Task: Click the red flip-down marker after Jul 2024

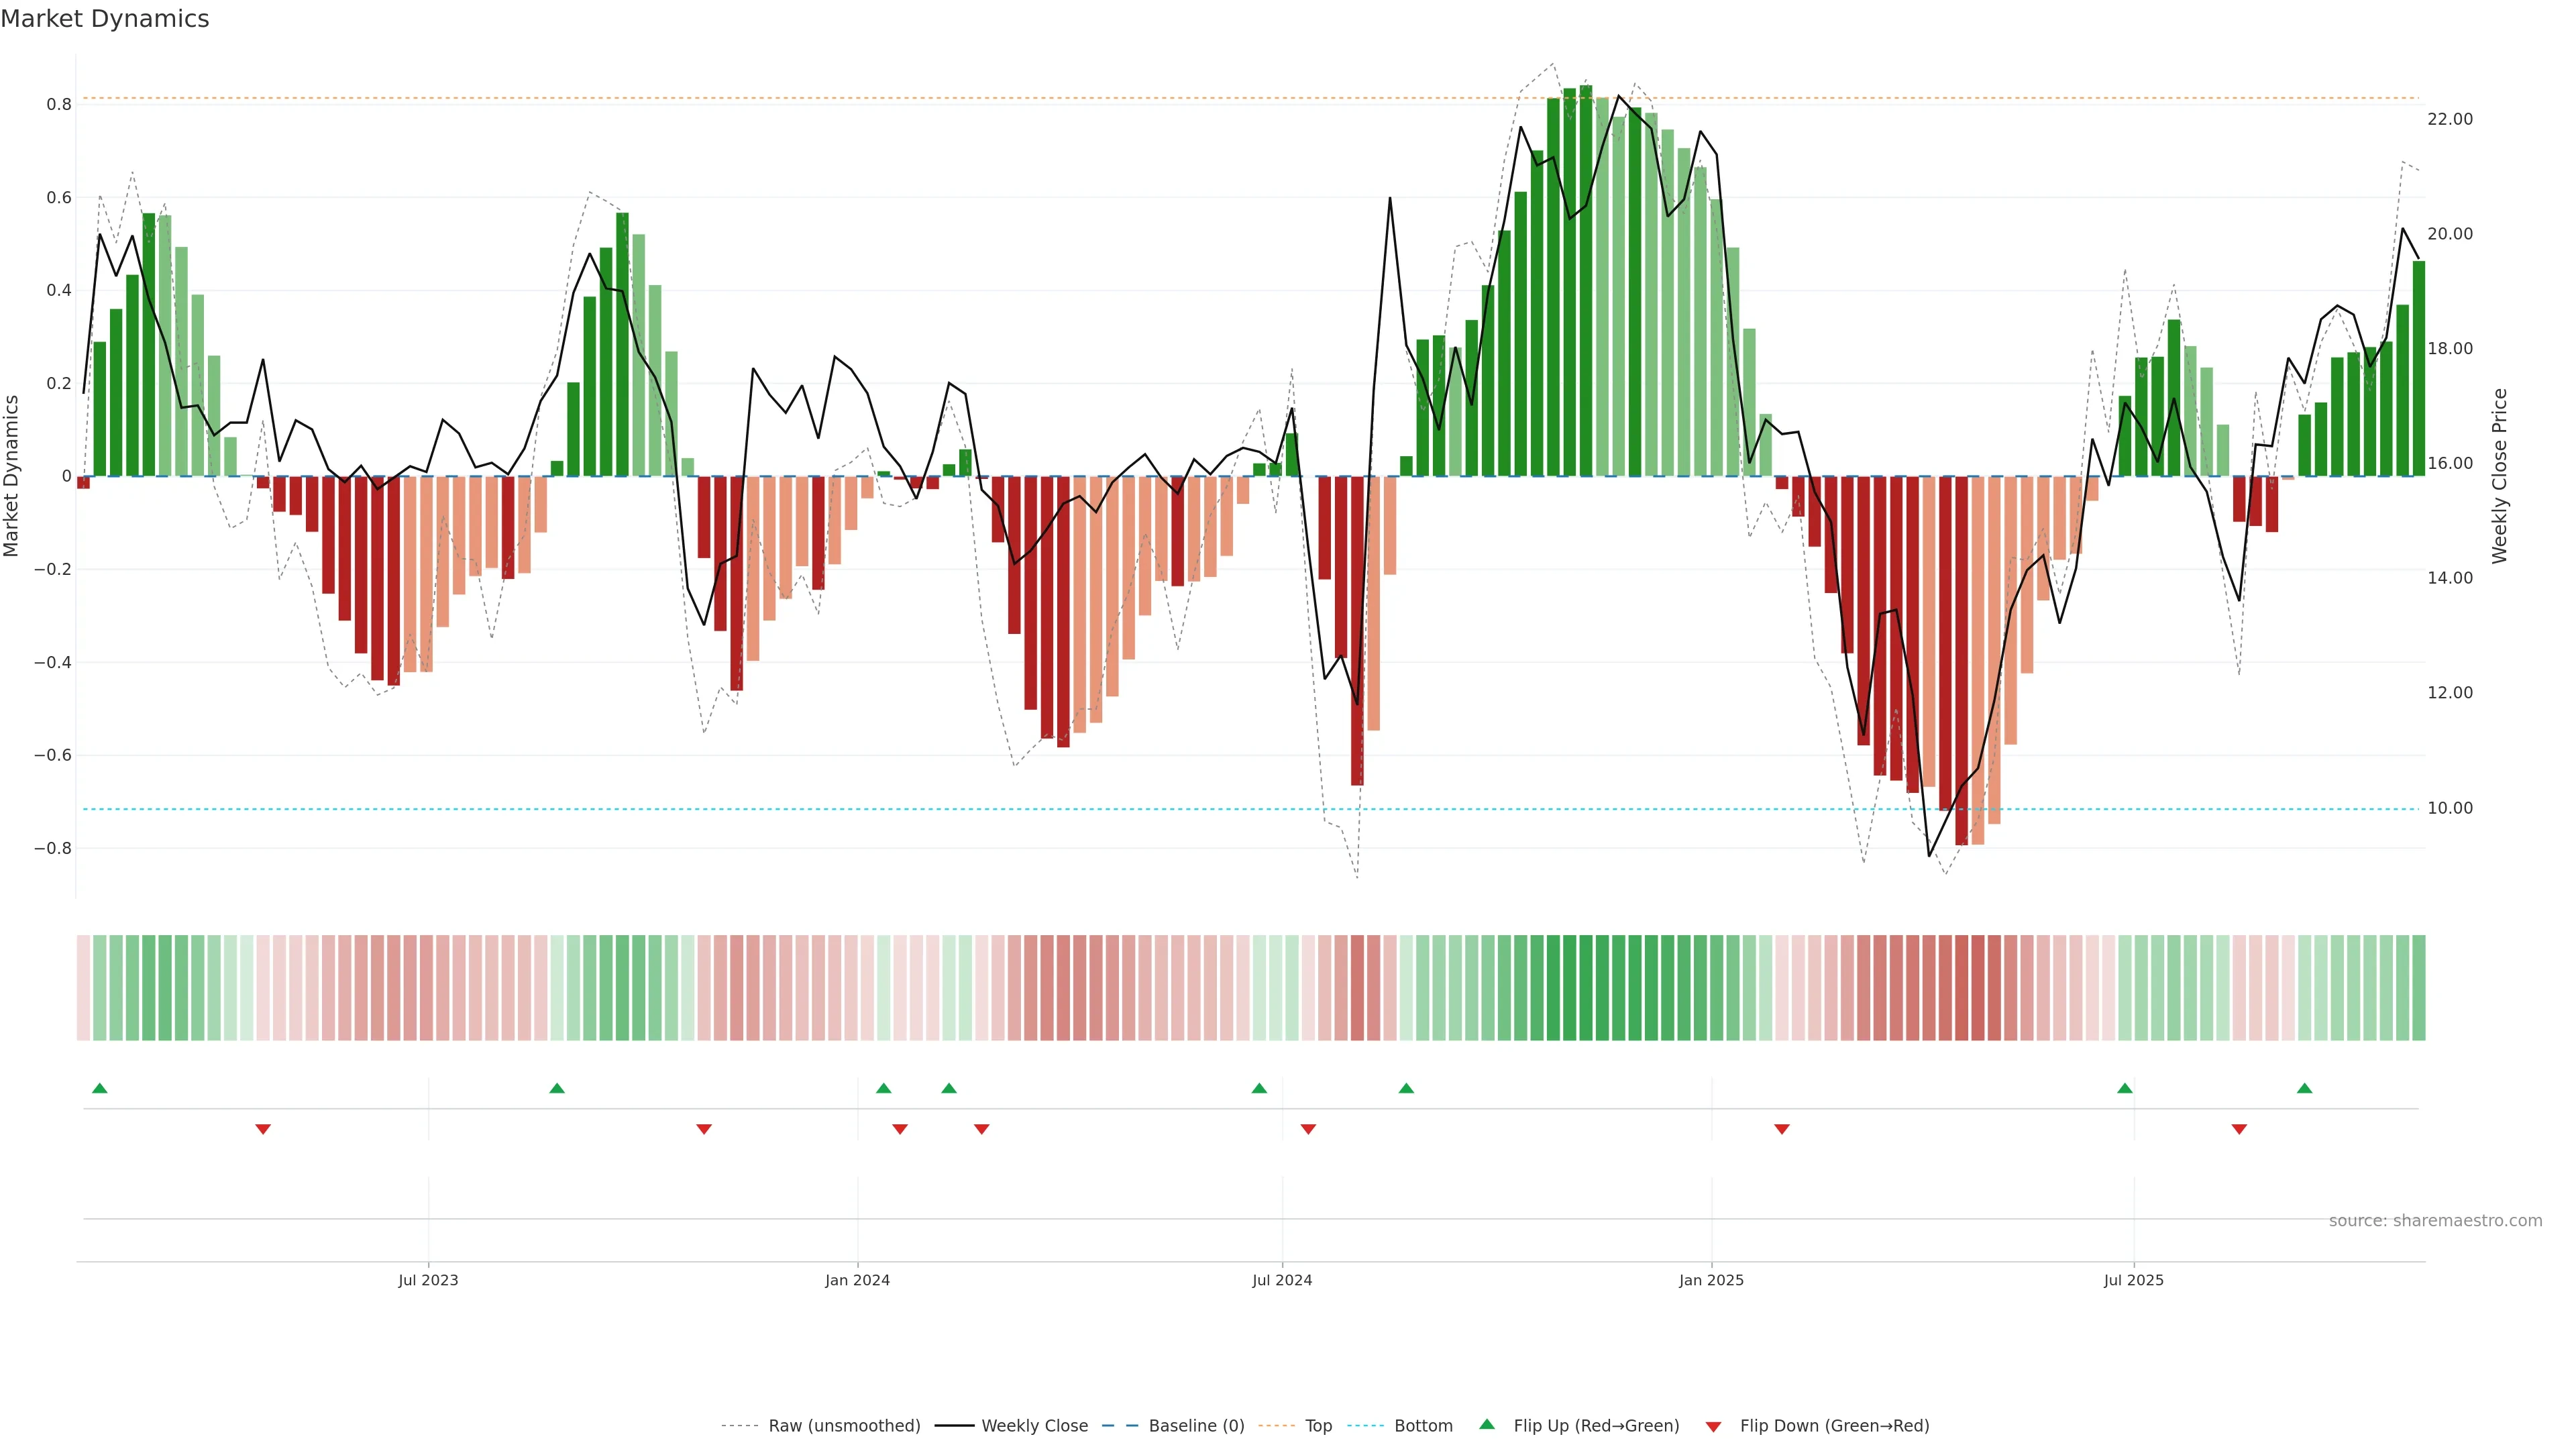Action: [x=1308, y=1129]
